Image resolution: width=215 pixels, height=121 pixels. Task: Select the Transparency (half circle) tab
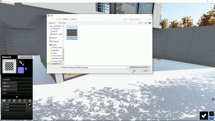click(x=14, y=100)
